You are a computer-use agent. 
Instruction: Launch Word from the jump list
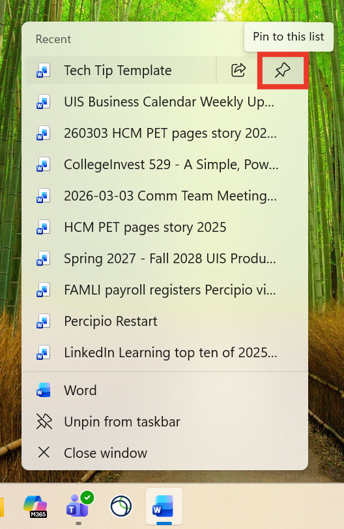pyautogui.click(x=165, y=391)
